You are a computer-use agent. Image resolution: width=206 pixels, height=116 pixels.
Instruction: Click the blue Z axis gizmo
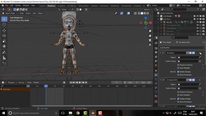click(146, 18)
